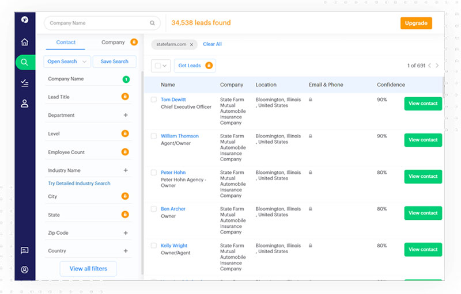The height and width of the screenshot is (294, 461).
Task: View contact for Ben Archer
Action: coord(423,213)
